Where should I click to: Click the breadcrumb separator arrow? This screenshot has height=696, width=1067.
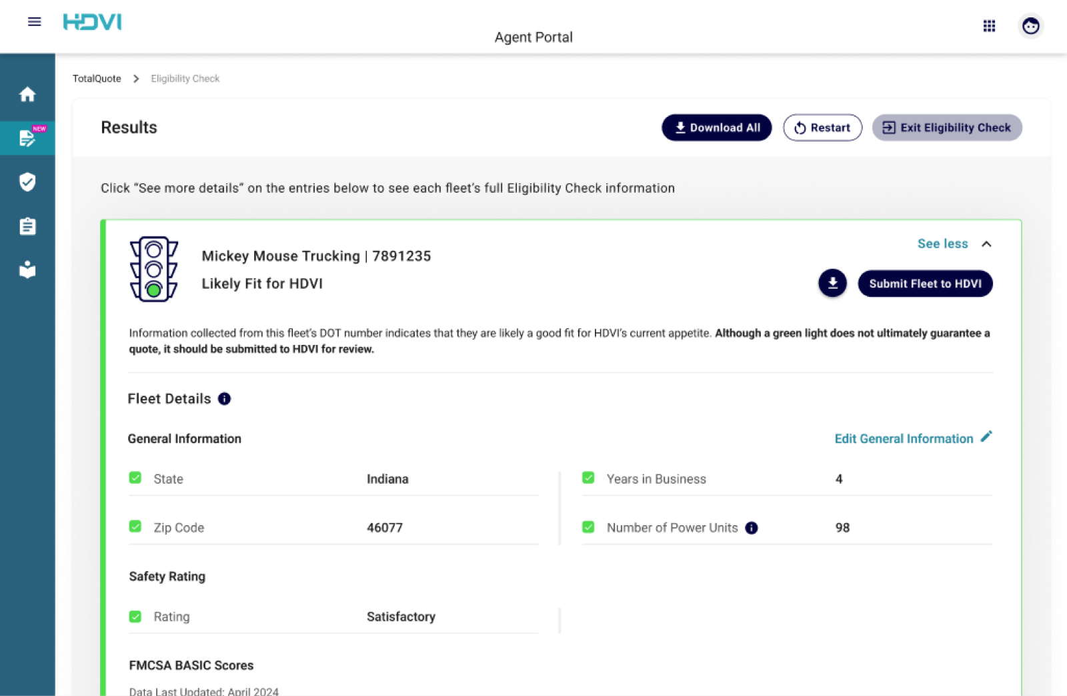(136, 79)
